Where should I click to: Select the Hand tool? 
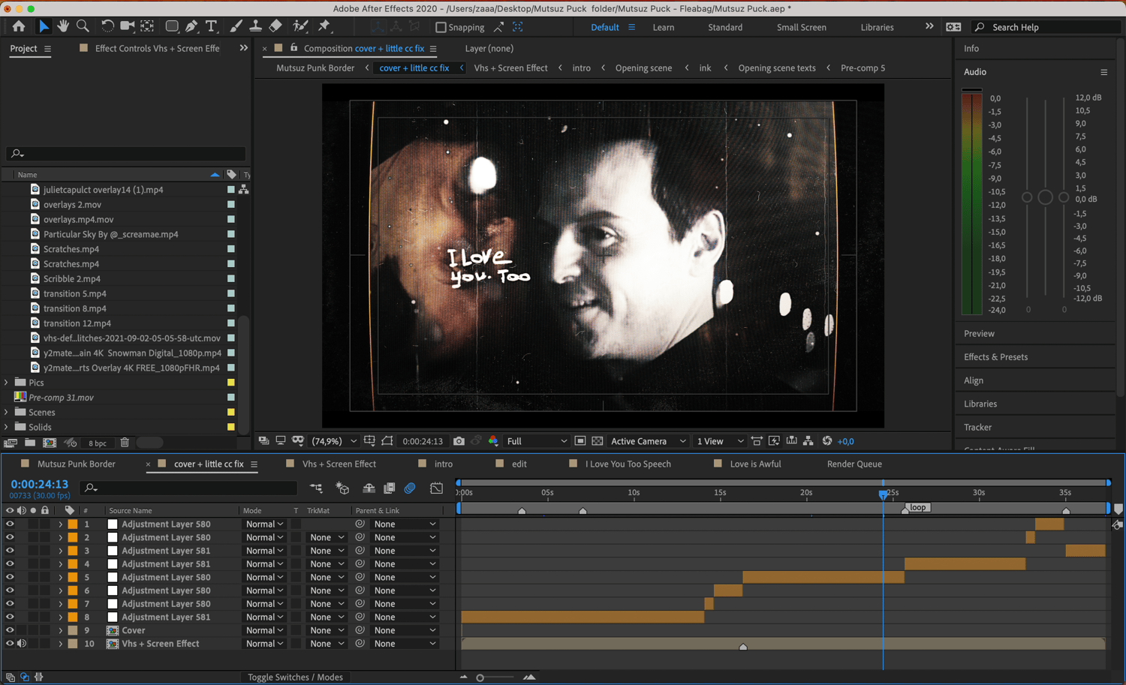(x=63, y=26)
